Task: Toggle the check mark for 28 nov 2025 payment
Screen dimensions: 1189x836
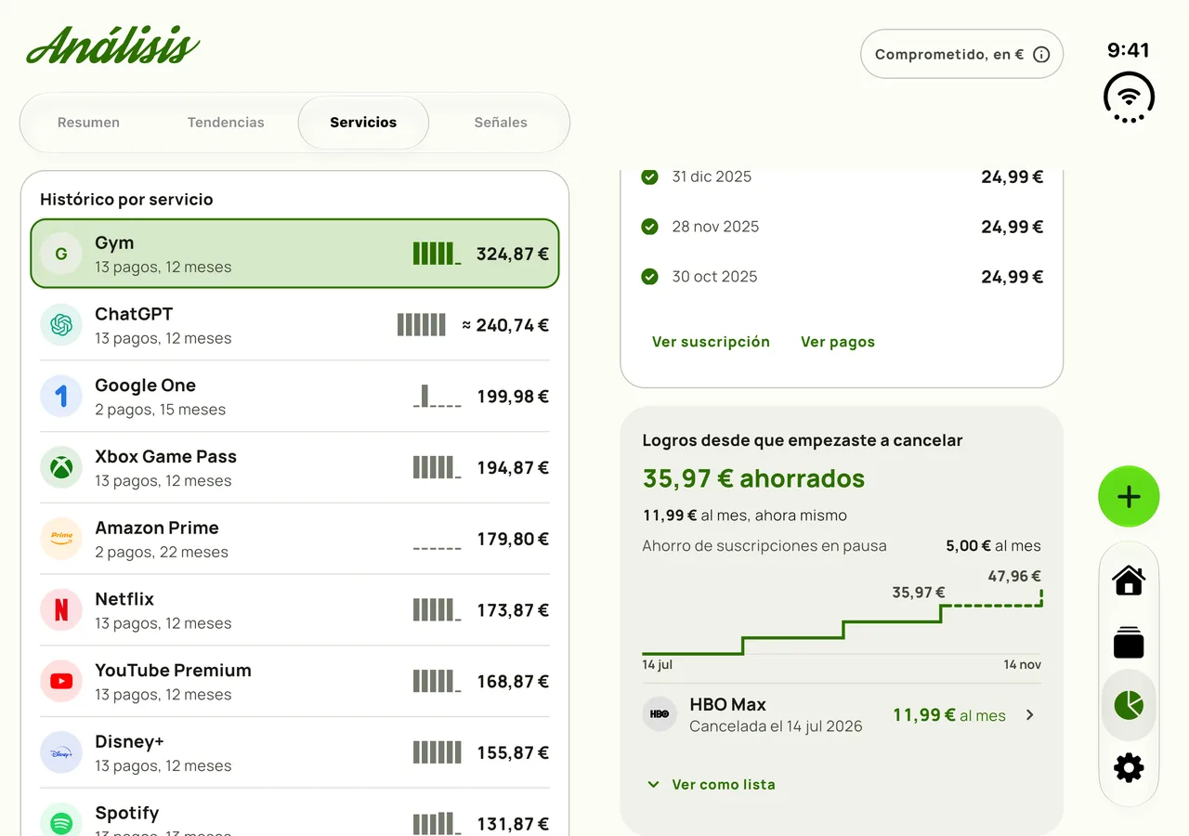Action: [650, 227]
